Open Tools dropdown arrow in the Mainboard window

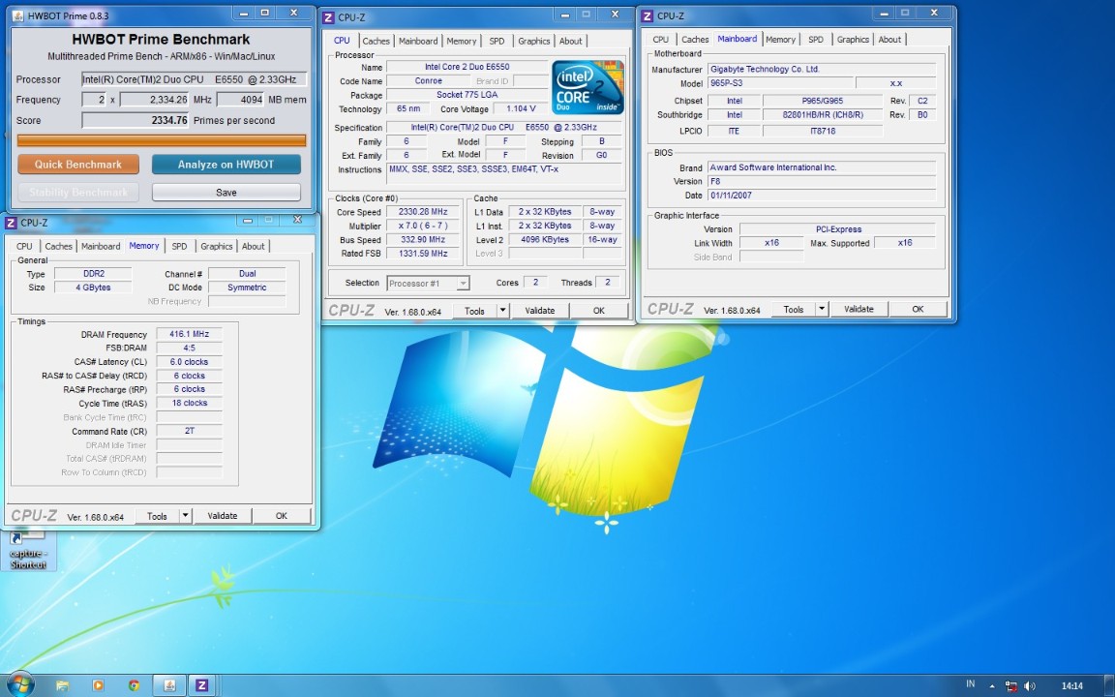pos(822,309)
